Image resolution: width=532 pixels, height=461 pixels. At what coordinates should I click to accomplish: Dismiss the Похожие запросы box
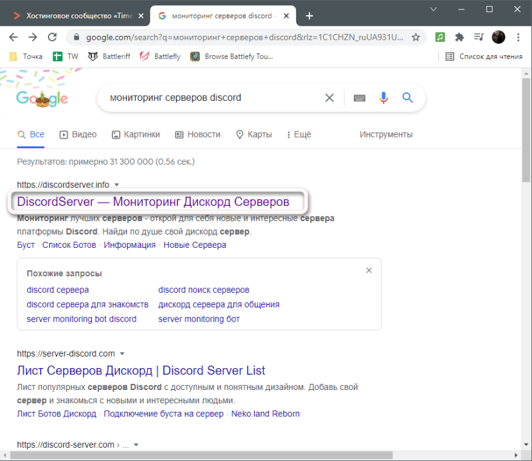coord(369,270)
